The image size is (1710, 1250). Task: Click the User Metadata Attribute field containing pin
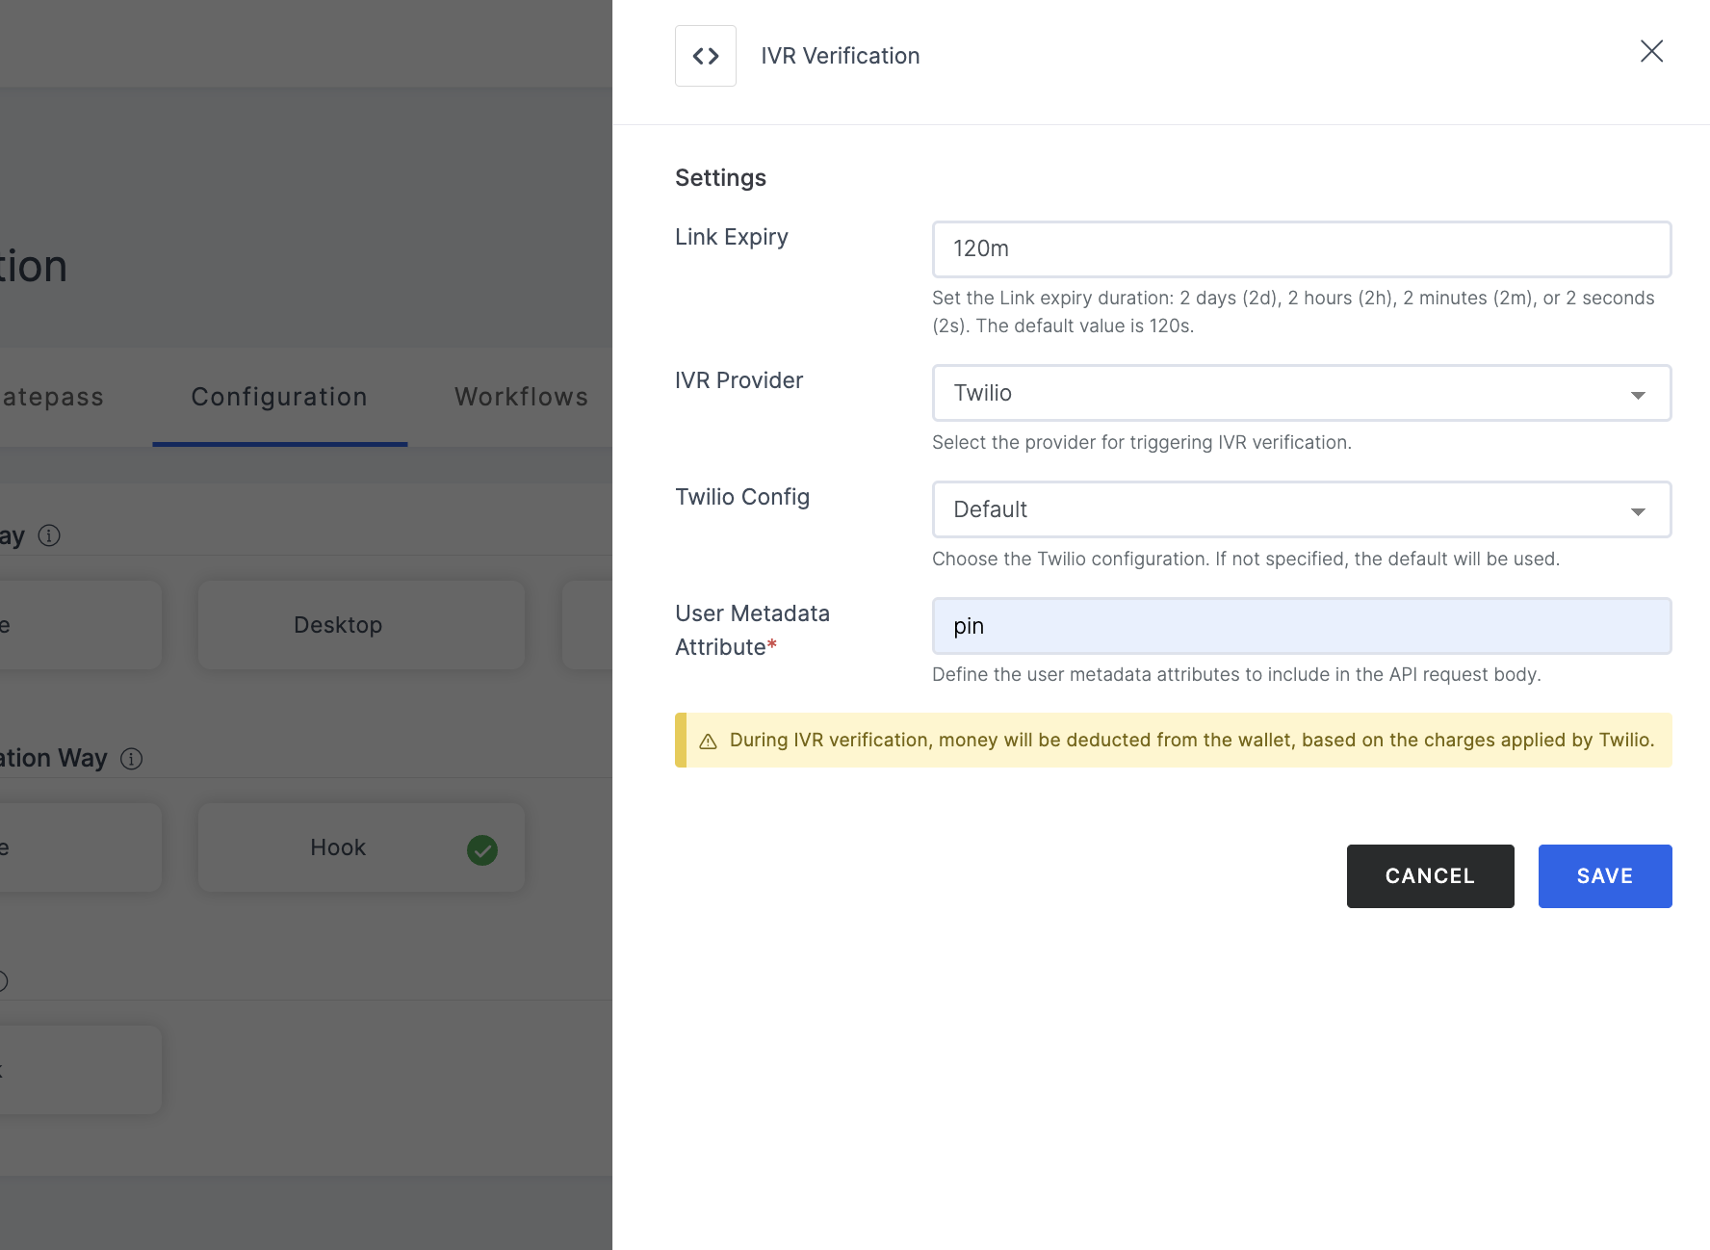tap(1302, 626)
